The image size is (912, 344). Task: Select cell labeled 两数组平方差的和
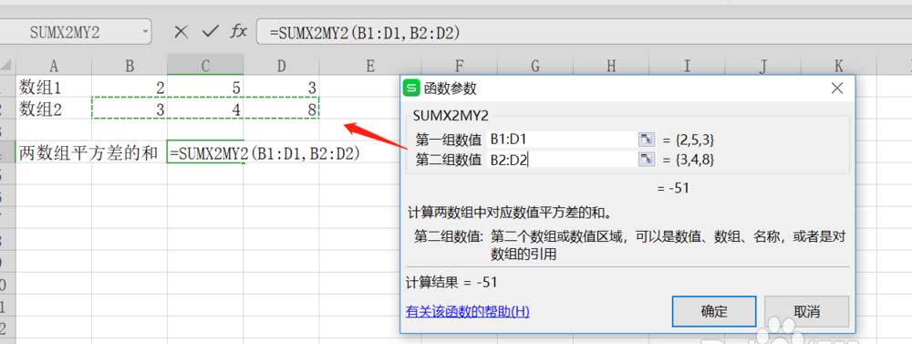click(91, 152)
